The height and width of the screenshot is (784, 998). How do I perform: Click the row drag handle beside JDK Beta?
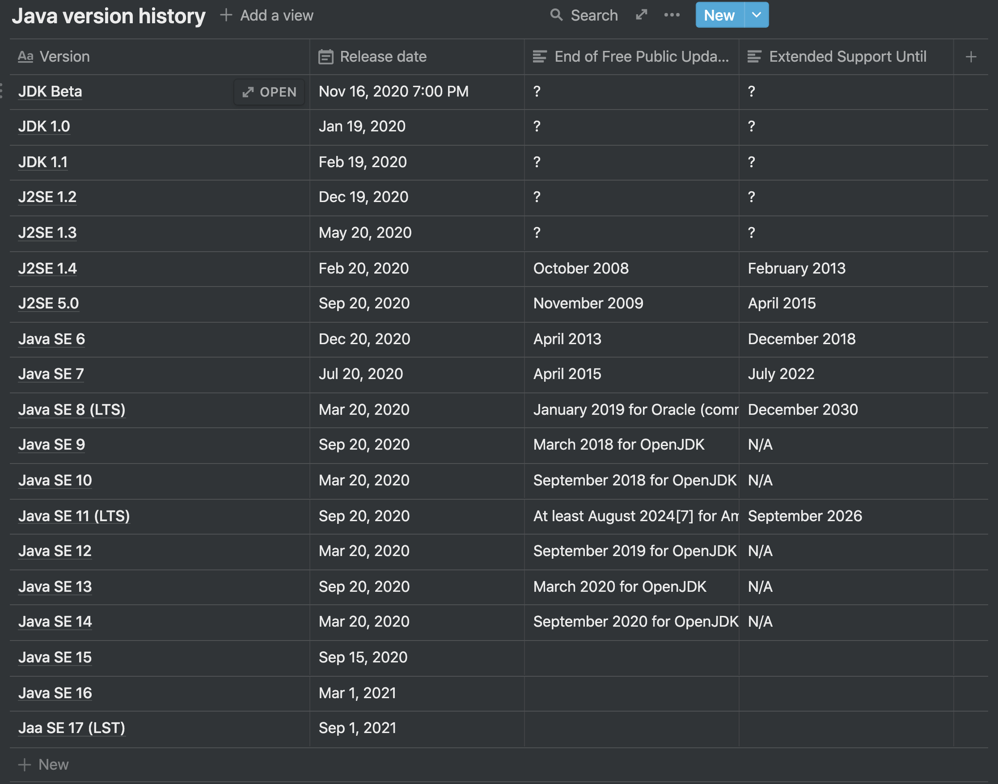point(2,91)
